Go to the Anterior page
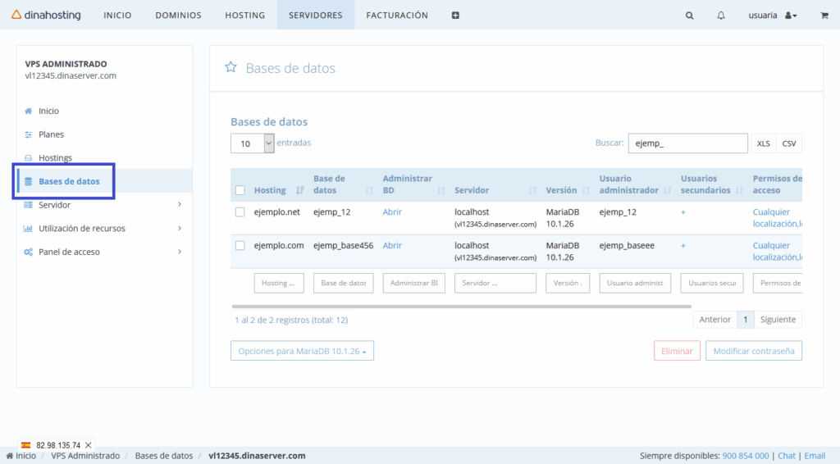Image resolution: width=840 pixels, height=464 pixels. click(714, 320)
